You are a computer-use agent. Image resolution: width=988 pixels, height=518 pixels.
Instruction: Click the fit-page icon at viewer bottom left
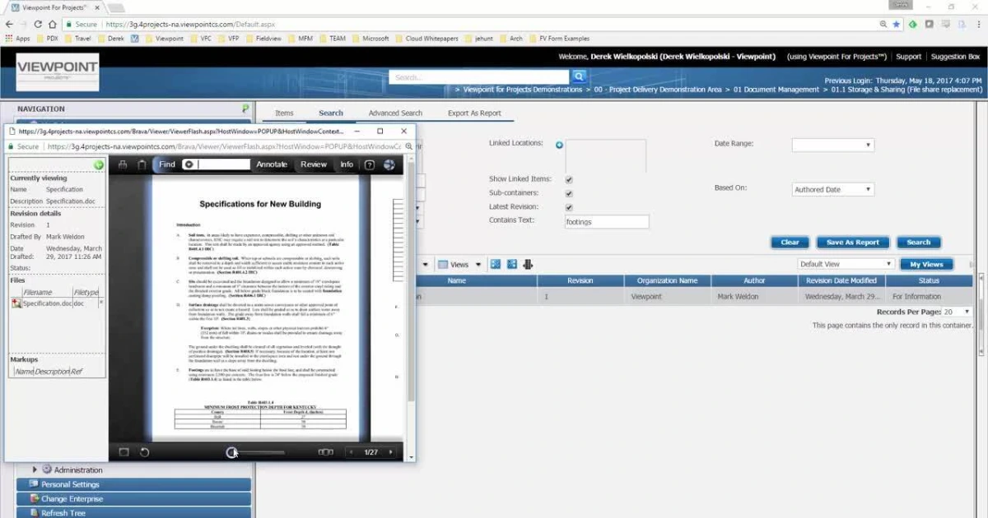pos(123,452)
